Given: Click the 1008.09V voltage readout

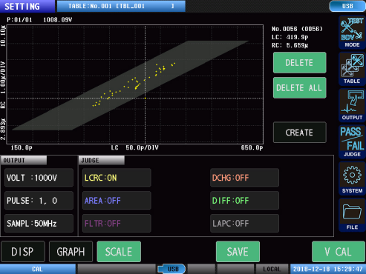Looking at the screenshot, I should click(x=58, y=20).
